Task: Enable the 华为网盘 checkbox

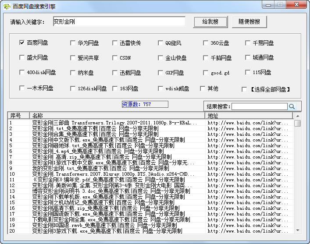Action: [73, 43]
